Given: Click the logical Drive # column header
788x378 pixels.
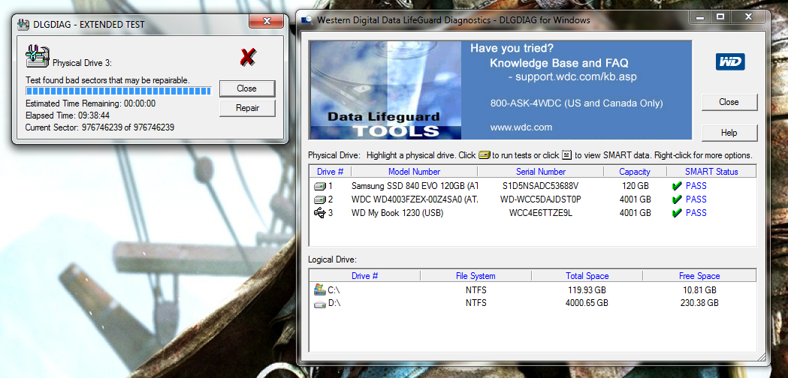Looking at the screenshot, I should click(365, 276).
